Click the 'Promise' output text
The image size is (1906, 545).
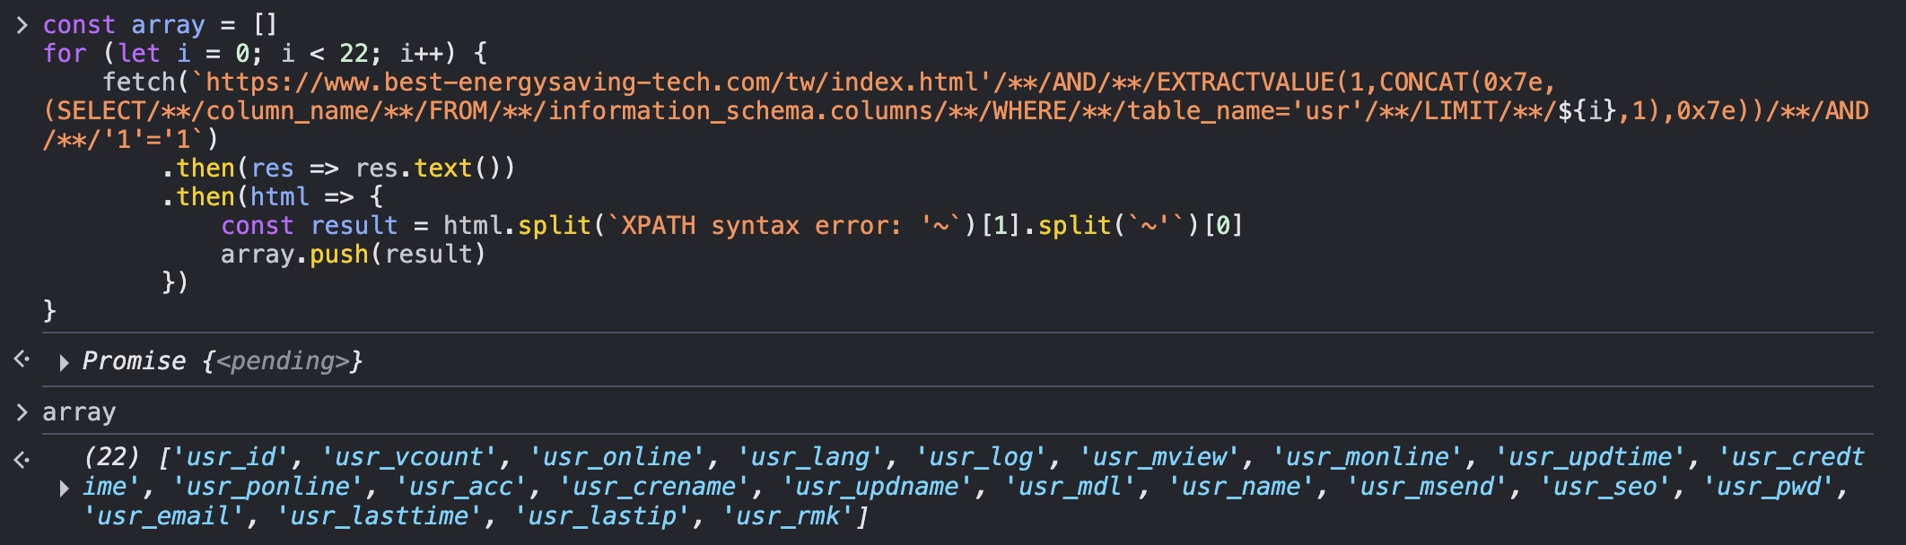click(134, 360)
